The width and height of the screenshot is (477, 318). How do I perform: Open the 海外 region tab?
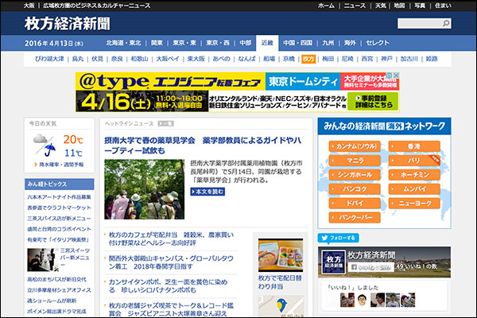click(x=351, y=42)
